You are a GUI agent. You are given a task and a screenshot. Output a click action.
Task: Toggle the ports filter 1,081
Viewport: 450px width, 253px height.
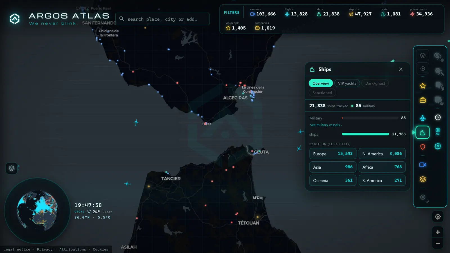coord(391,12)
